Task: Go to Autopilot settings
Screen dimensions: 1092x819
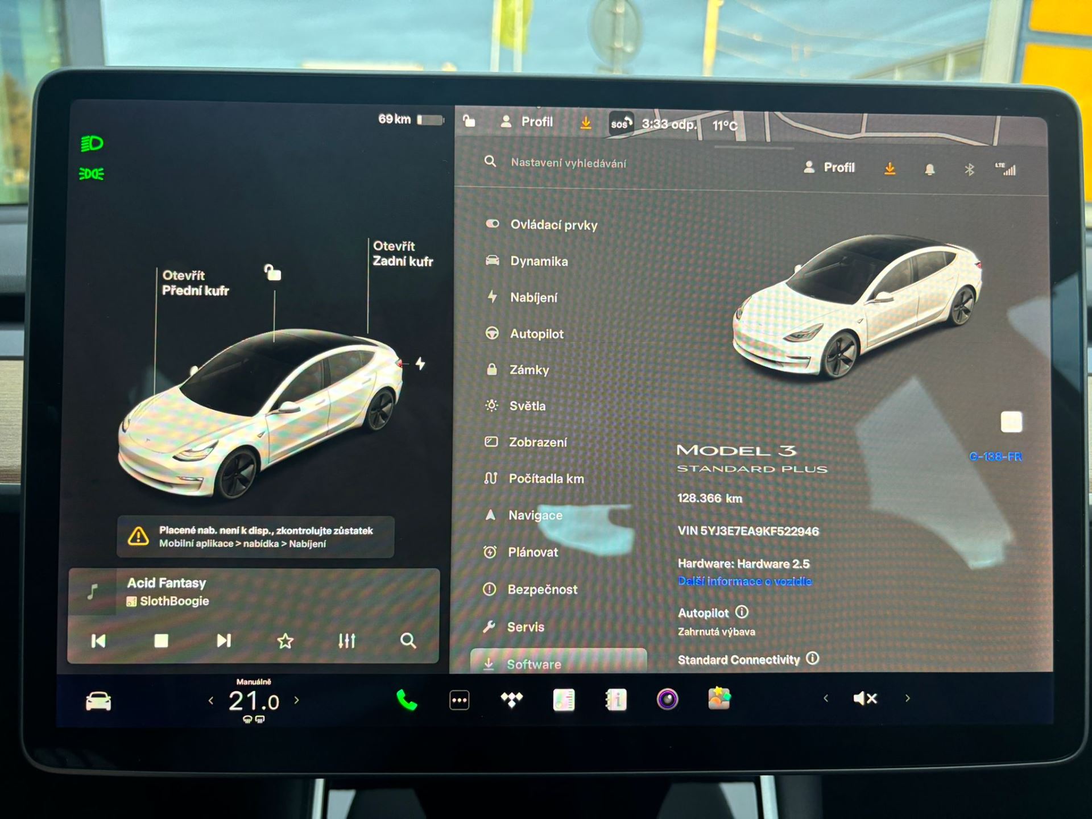Action: pyautogui.click(x=524, y=334)
